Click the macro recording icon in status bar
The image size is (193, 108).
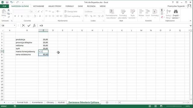[15, 106]
